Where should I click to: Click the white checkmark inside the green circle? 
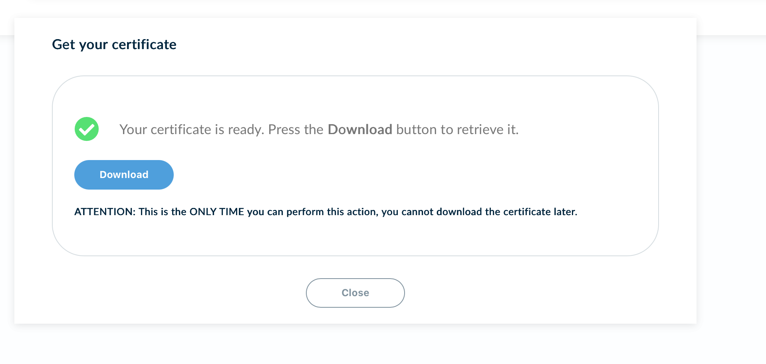pyautogui.click(x=87, y=129)
